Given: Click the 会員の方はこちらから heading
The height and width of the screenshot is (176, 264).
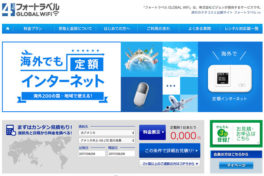Looking at the screenshot, I should (231, 154).
